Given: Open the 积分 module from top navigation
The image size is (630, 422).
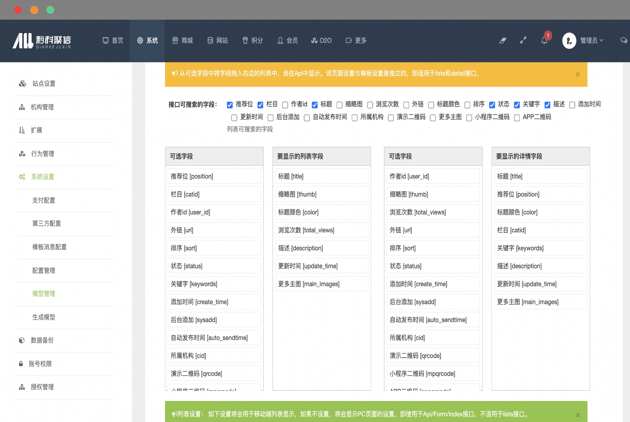Looking at the screenshot, I should [x=252, y=40].
